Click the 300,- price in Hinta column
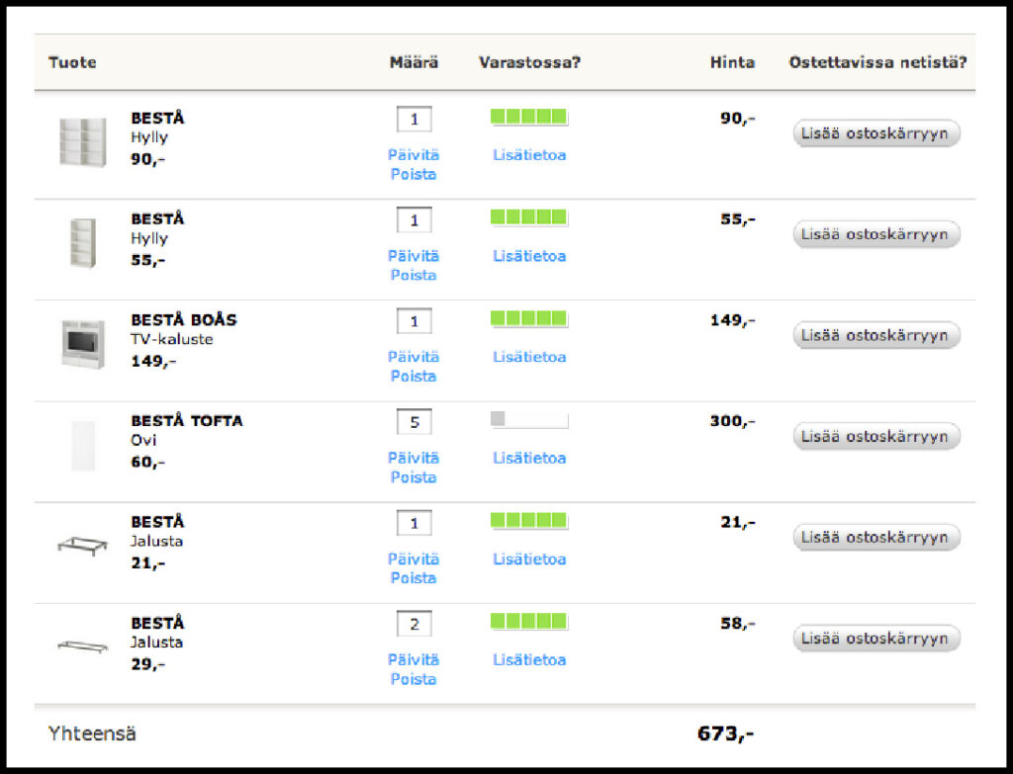This screenshot has height=774, width=1013. (733, 421)
